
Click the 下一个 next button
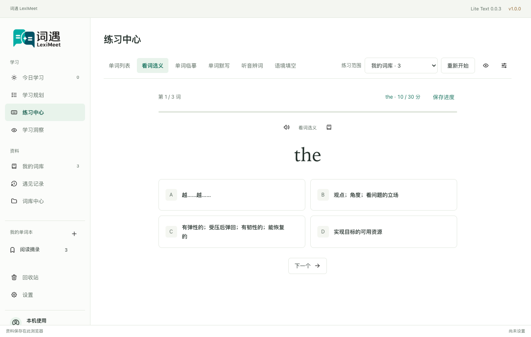[307, 266]
